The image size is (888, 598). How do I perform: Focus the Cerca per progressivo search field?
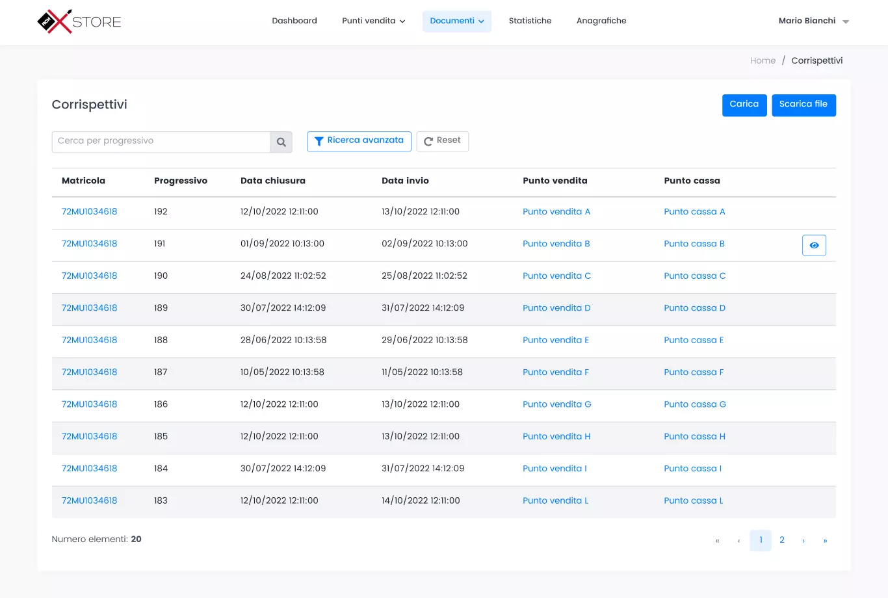[x=161, y=142]
